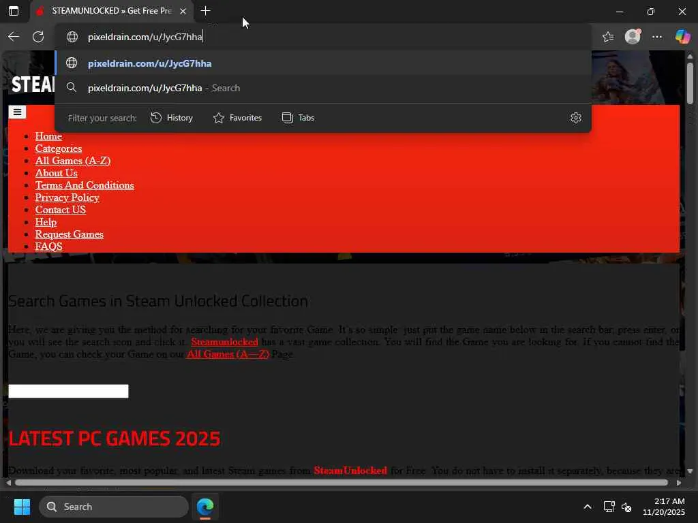Open the Contact US link
Image resolution: width=698 pixels, height=523 pixels.
[61, 210]
